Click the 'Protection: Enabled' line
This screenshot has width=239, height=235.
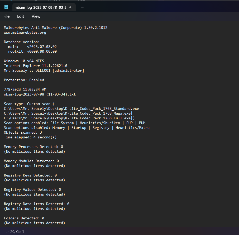[x=24, y=80]
